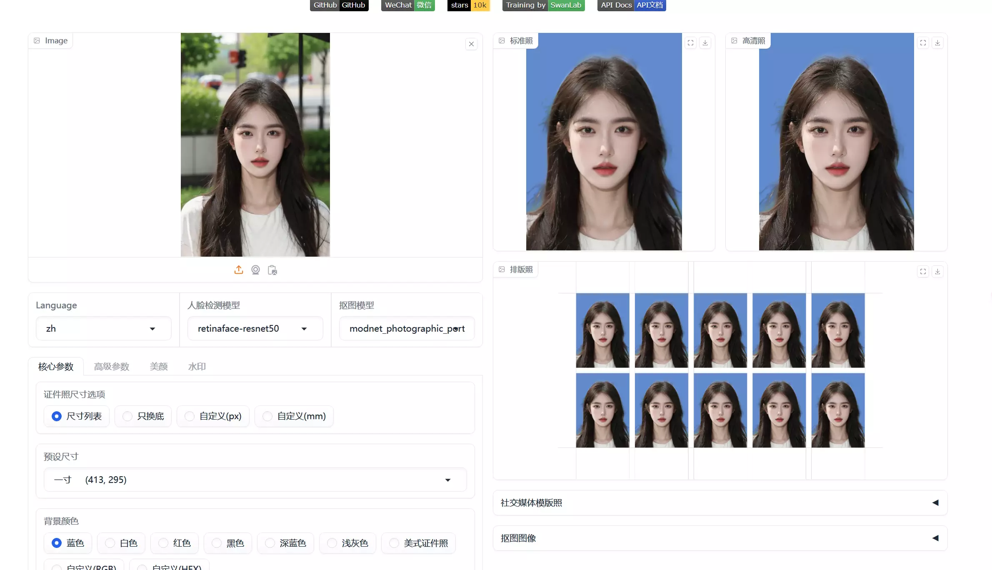Remove the uploaded input image

(471, 44)
